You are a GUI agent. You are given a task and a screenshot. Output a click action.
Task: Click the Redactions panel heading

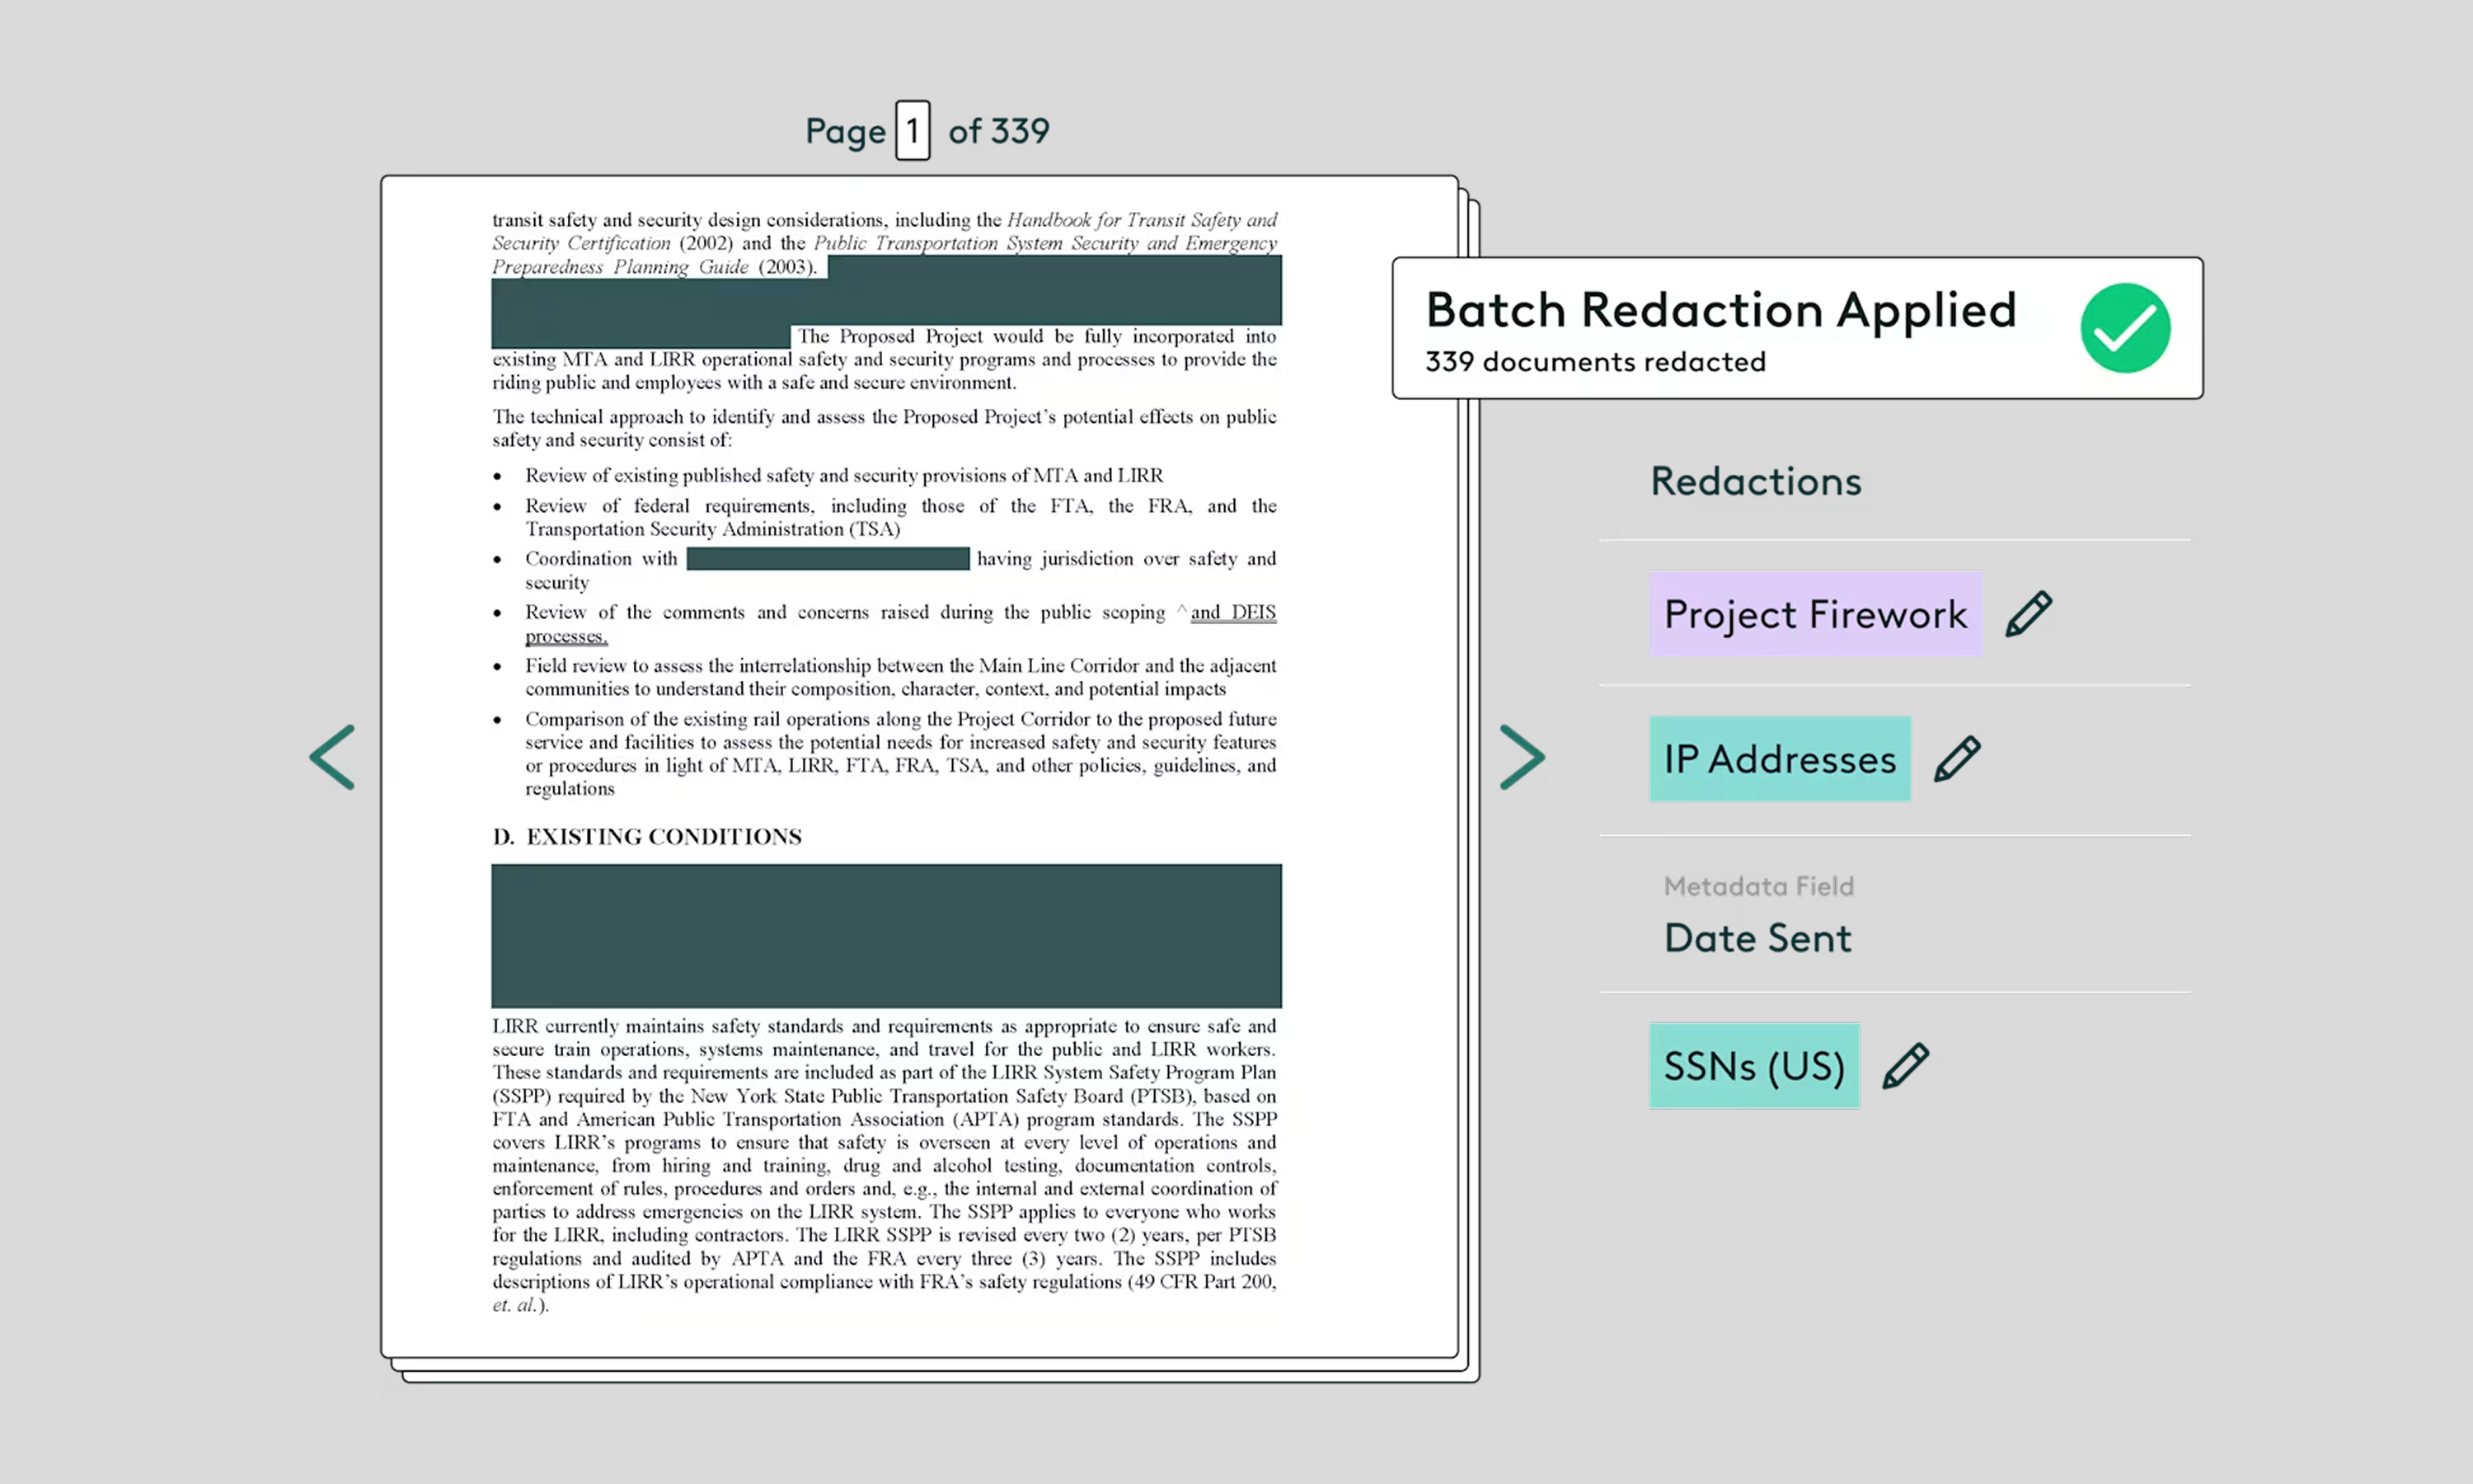1755,481
